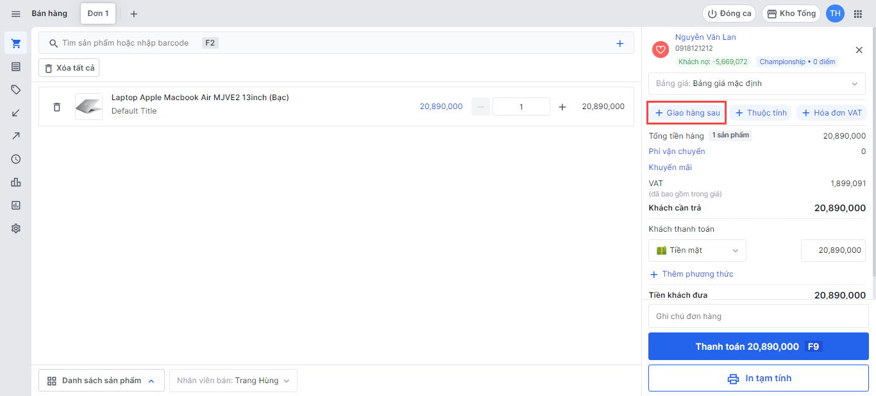Click the shopping cart sidebar icon

(x=16, y=44)
